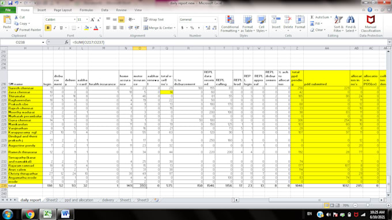Apply Accounting currency format icon
This screenshot has height=220, width=392.
point(182,28)
